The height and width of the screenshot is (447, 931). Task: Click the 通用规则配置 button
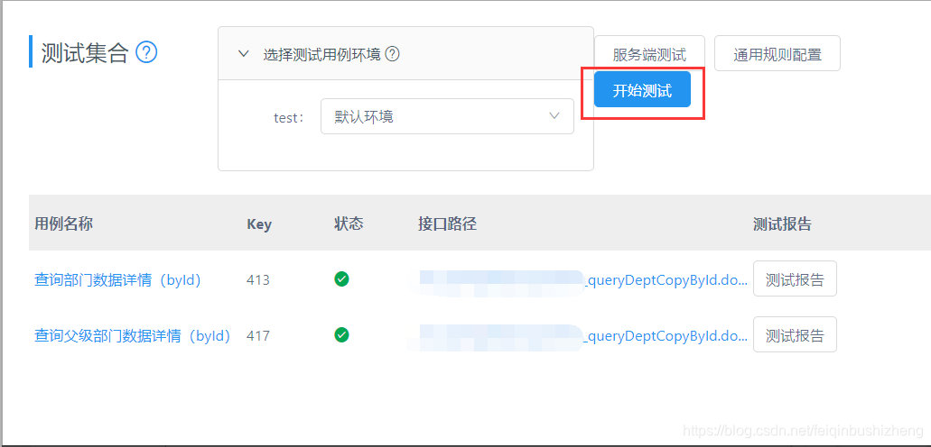tap(777, 53)
